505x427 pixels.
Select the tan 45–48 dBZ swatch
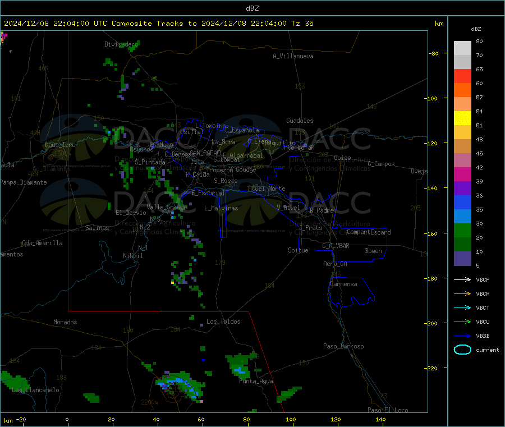tap(462, 146)
